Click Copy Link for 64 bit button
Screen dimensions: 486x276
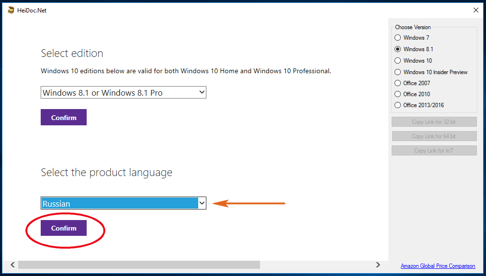coord(434,136)
